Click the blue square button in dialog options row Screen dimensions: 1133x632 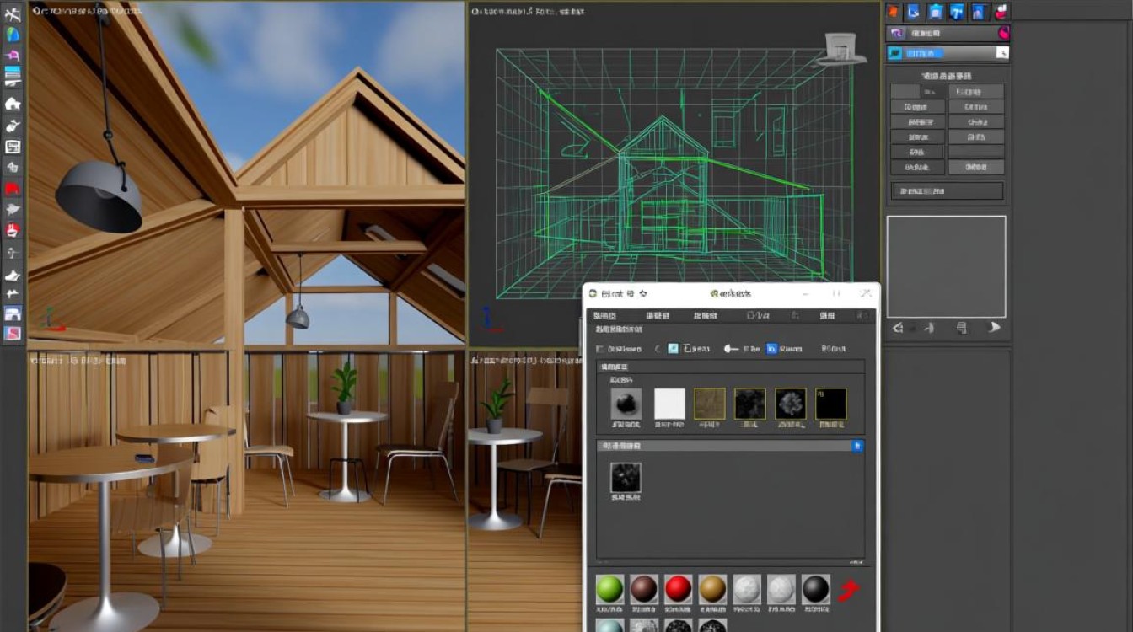coord(771,348)
